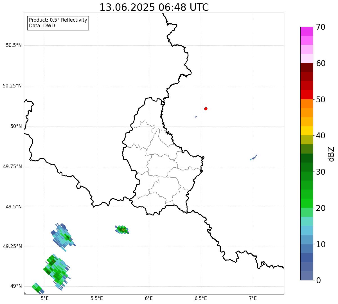The height and width of the screenshot is (304, 338).
Task: Click the 50 colorbar tick label
Action: click(320, 100)
